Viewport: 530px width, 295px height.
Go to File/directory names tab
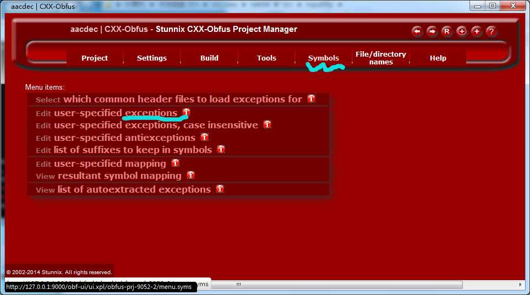(x=381, y=58)
